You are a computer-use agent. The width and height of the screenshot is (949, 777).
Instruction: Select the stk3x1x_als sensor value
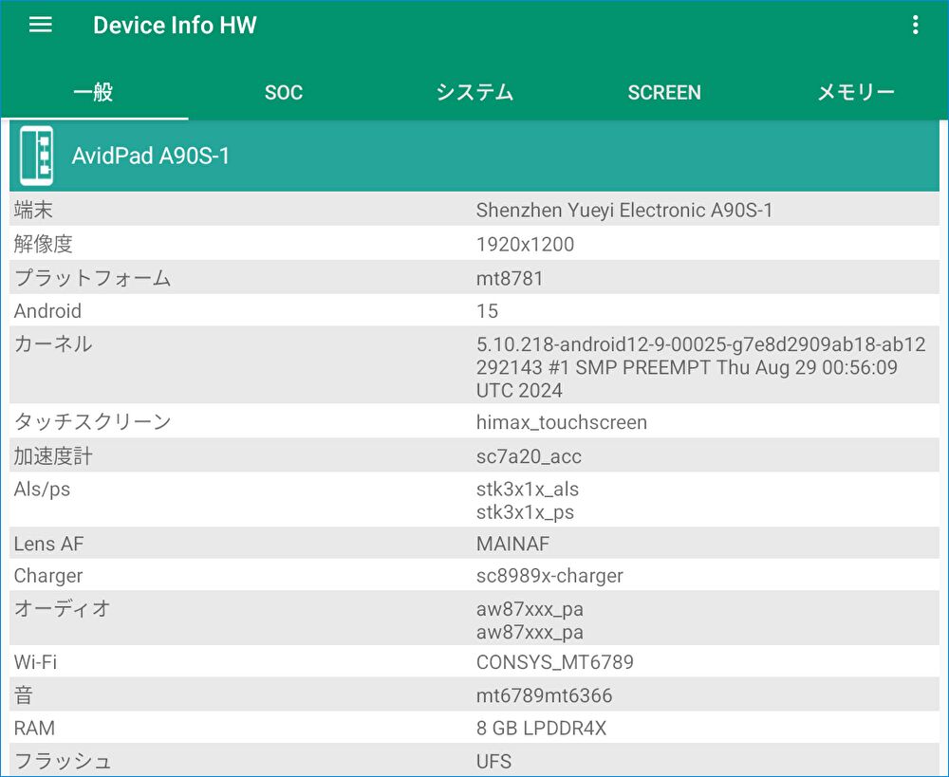click(527, 489)
